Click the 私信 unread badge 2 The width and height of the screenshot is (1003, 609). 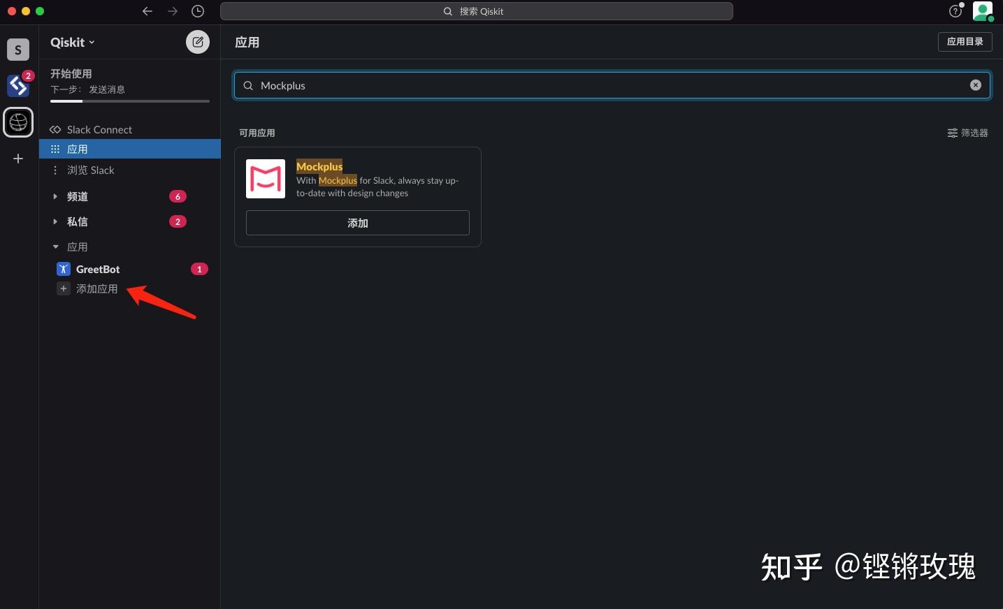[178, 221]
